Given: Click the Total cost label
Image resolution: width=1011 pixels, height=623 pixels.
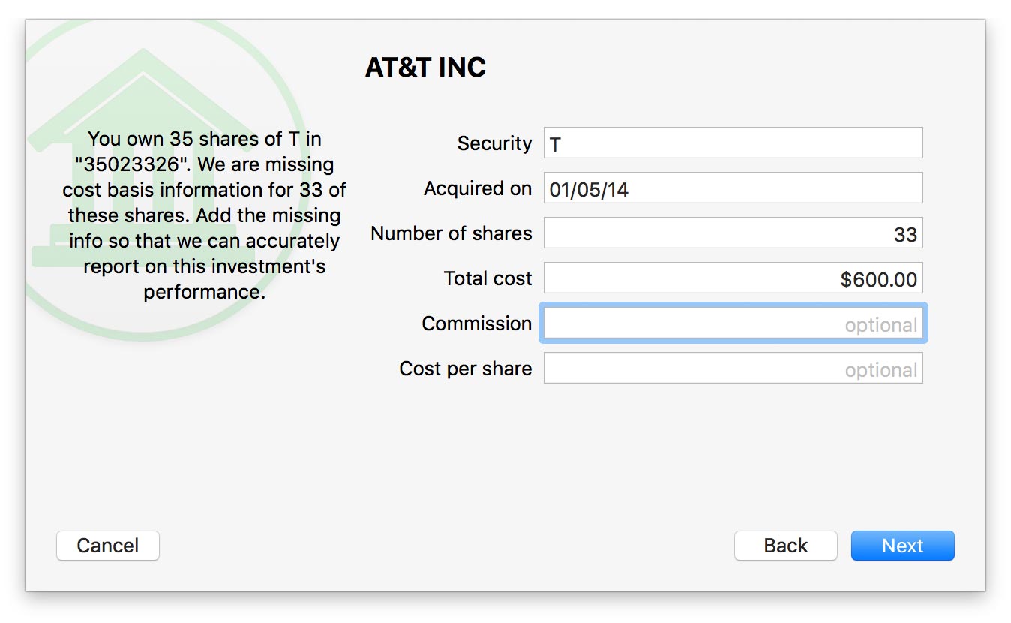Looking at the screenshot, I should tap(487, 278).
